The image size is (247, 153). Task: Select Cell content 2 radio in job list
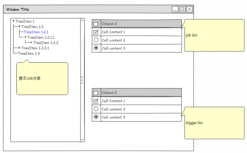[x=96, y=40]
